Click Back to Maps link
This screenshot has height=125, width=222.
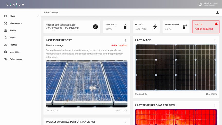51,12
